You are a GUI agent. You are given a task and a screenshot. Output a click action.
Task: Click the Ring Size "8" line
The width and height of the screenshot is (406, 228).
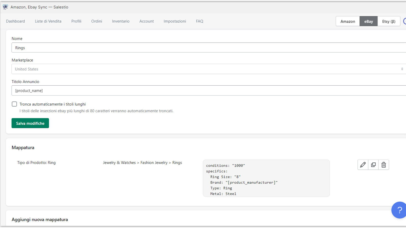tap(225, 177)
